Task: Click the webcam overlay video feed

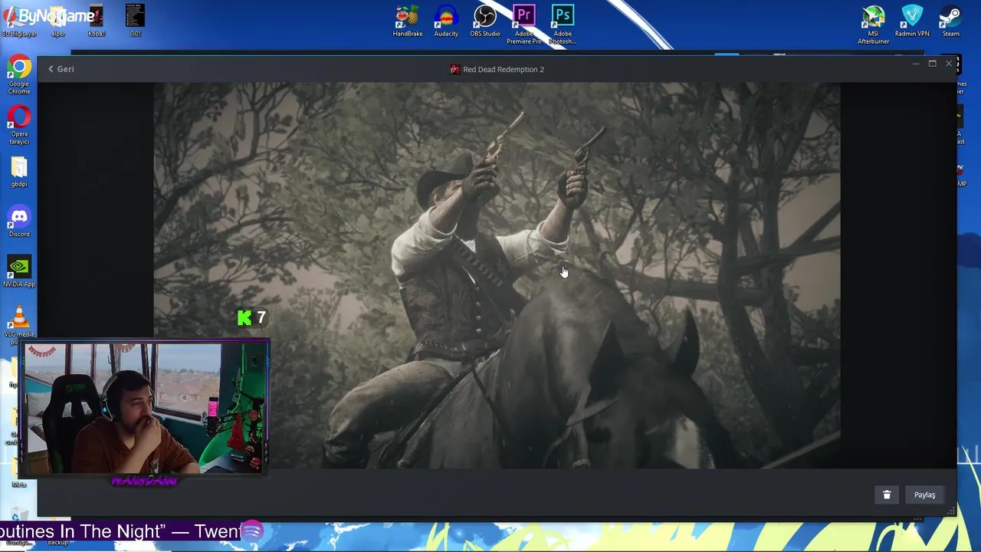Action: coord(143,407)
